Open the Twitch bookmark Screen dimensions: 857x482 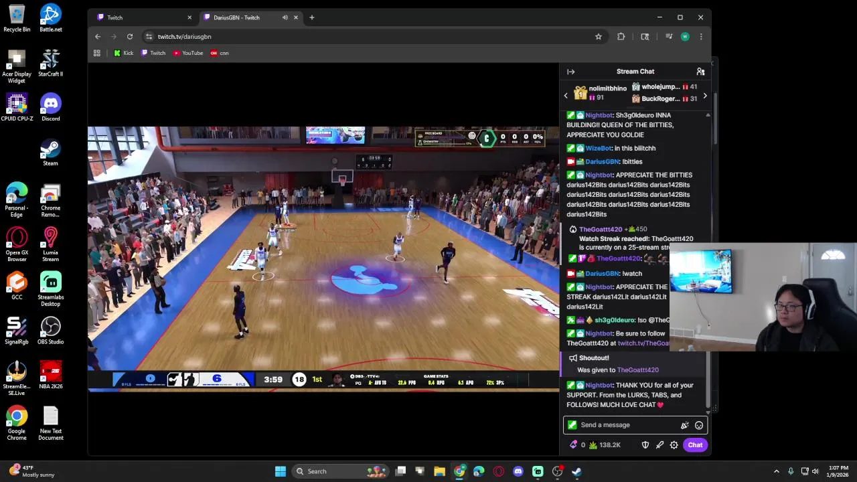(153, 53)
